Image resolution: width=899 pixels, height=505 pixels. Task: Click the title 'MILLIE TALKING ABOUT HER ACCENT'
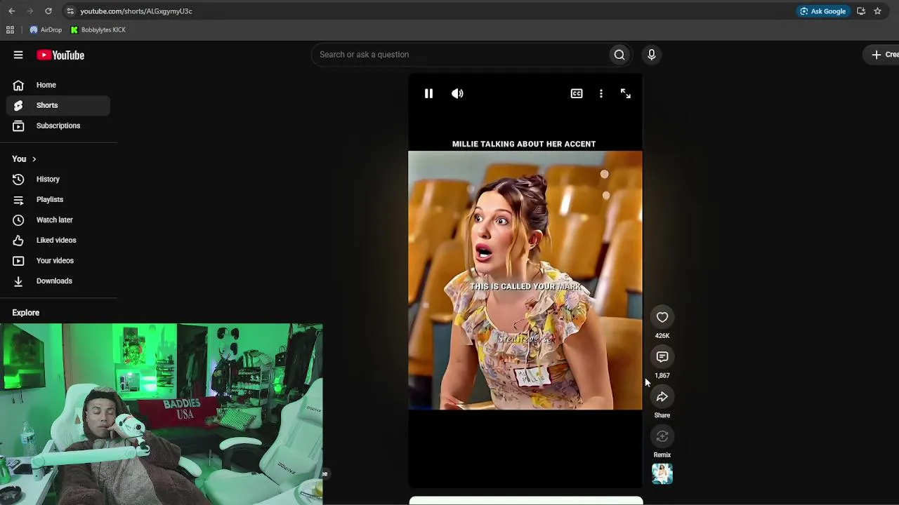tap(524, 144)
